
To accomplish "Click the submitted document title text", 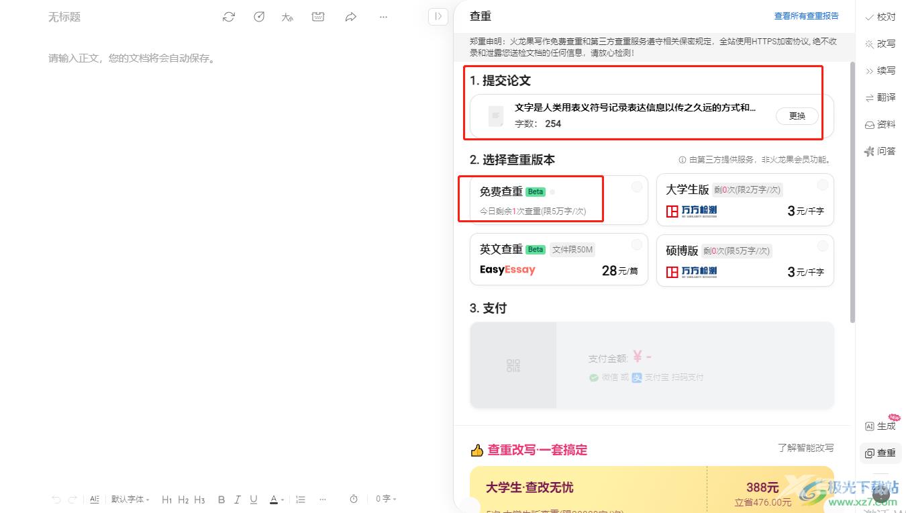I will (x=635, y=107).
